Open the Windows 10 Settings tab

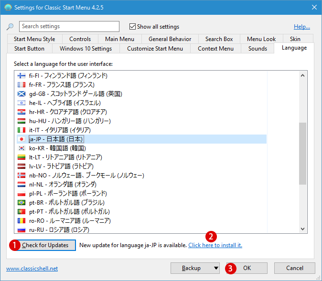tap(86, 49)
